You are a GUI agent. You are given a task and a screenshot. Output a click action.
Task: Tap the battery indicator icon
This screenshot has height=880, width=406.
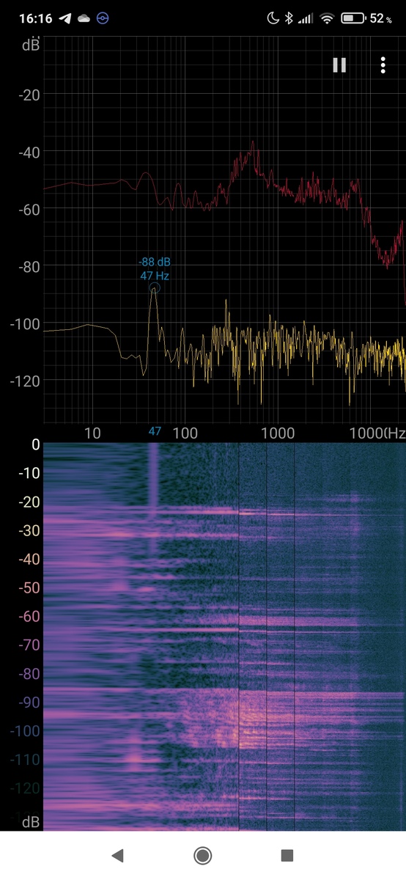[353, 18]
